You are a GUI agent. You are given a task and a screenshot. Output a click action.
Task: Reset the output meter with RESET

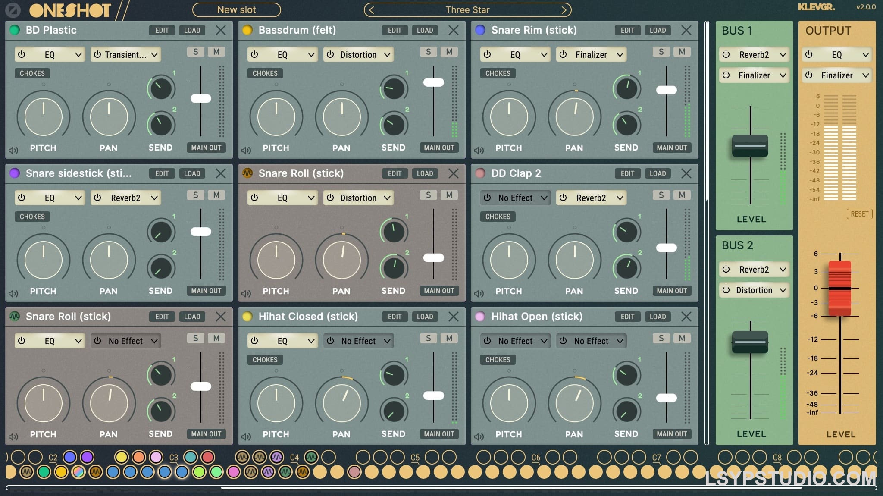pos(859,214)
